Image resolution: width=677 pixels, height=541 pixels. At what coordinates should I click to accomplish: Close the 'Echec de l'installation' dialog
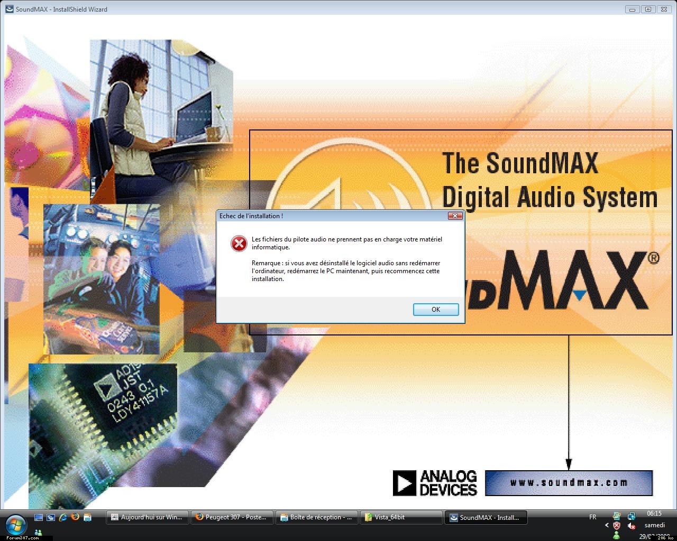pos(455,216)
